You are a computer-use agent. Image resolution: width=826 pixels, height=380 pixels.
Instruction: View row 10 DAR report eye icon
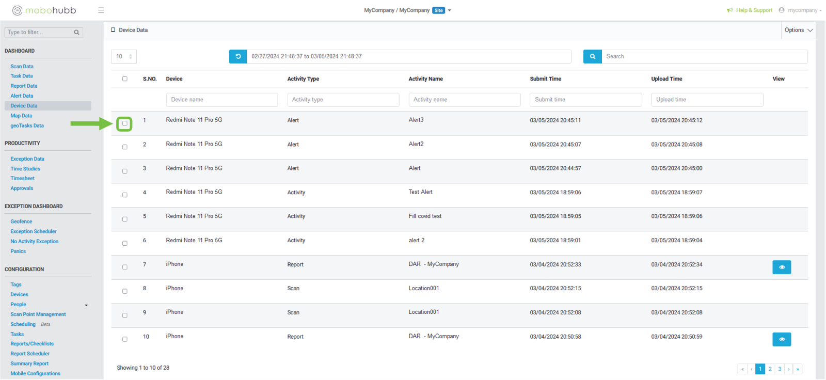point(781,339)
